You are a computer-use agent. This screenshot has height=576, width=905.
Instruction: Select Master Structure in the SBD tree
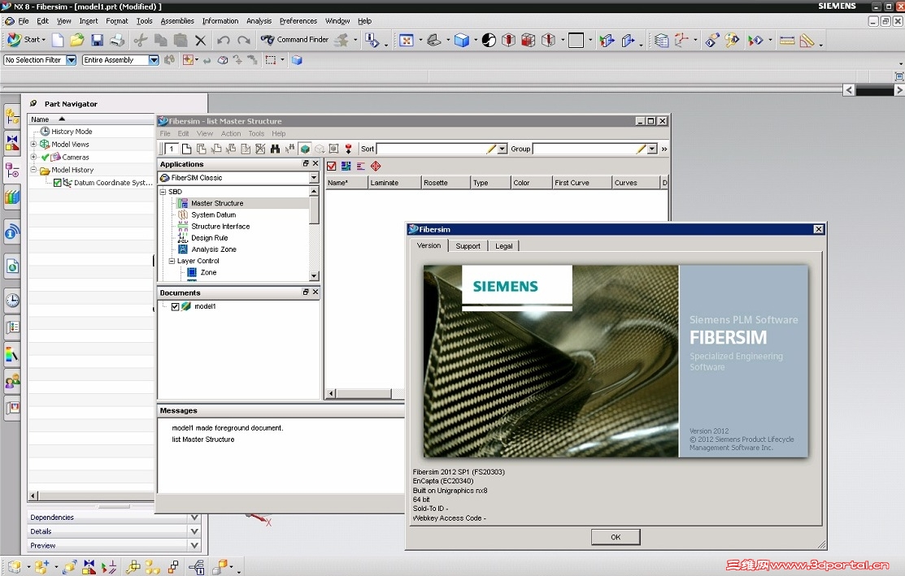[217, 203]
